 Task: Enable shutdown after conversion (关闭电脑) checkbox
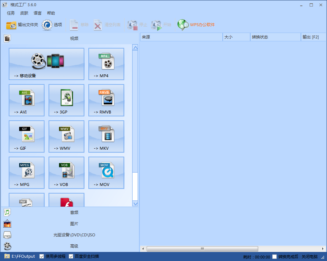pos(274,257)
